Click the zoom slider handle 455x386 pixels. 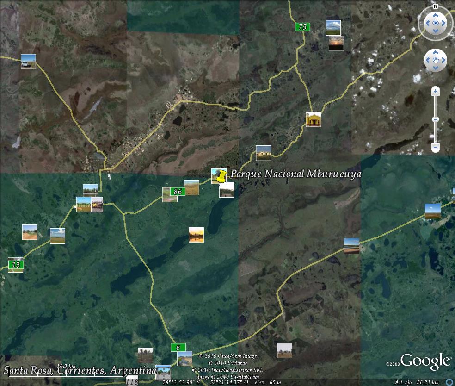[x=435, y=119]
